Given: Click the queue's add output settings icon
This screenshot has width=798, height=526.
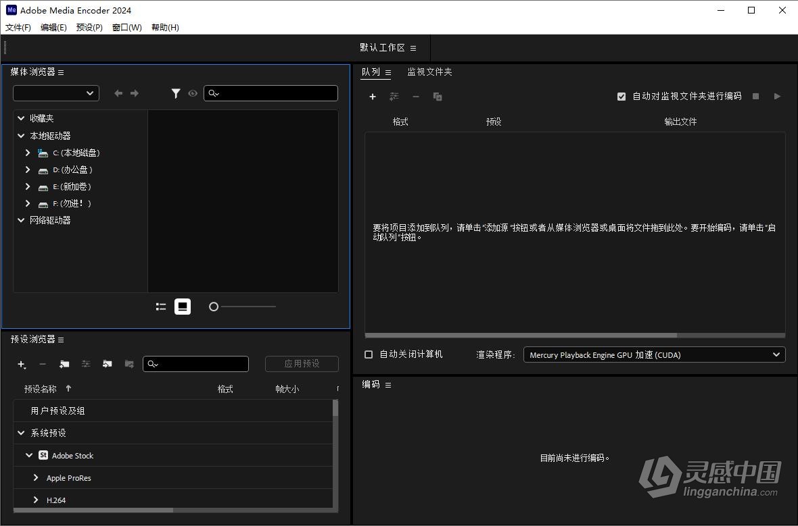Looking at the screenshot, I should click(x=394, y=97).
